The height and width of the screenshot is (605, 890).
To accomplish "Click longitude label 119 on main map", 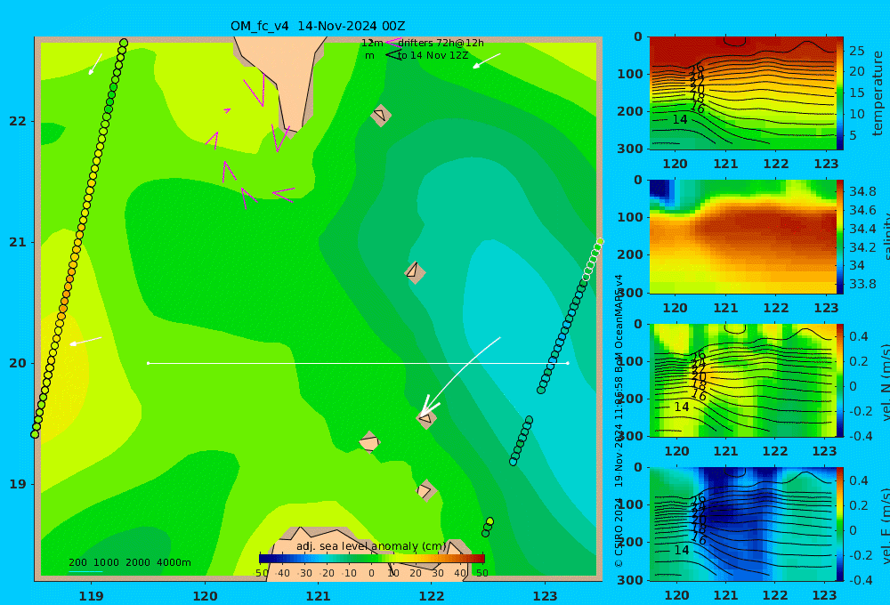I will pos(91,596).
